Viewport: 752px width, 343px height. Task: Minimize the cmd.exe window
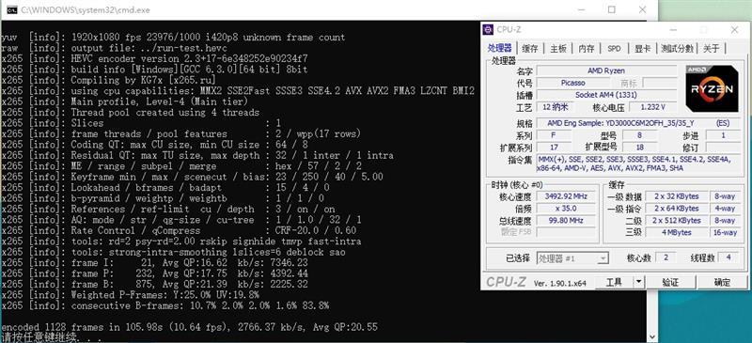[x=581, y=9]
